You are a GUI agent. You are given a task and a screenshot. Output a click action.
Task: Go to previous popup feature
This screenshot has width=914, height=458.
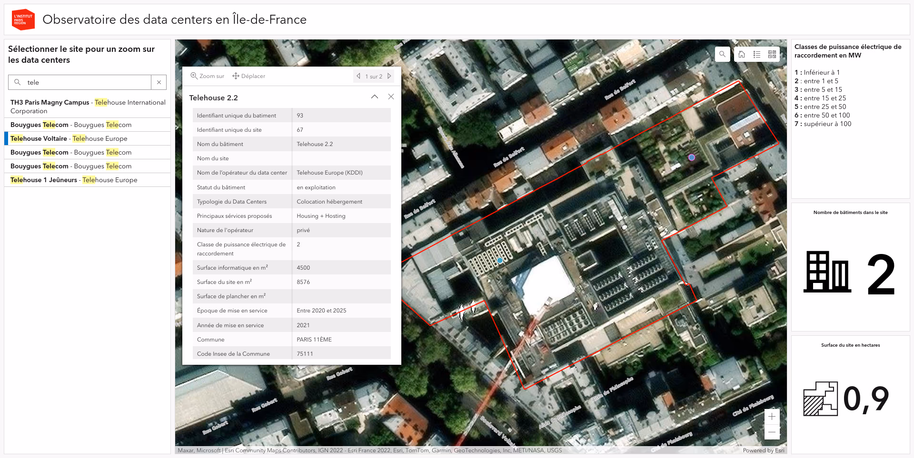358,76
